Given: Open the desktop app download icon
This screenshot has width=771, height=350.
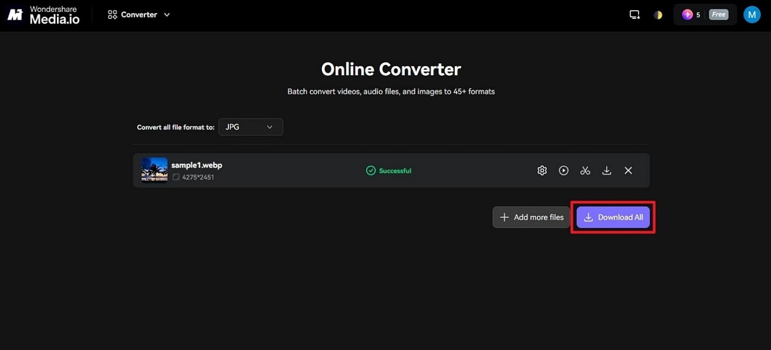Looking at the screenshot, I should pyautogui.click(x=635, y=15).
